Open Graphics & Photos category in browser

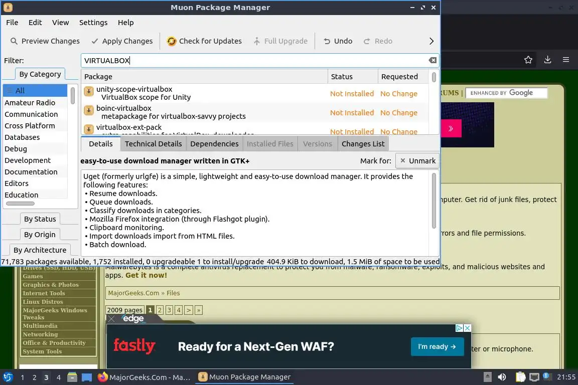pos(51,285)
